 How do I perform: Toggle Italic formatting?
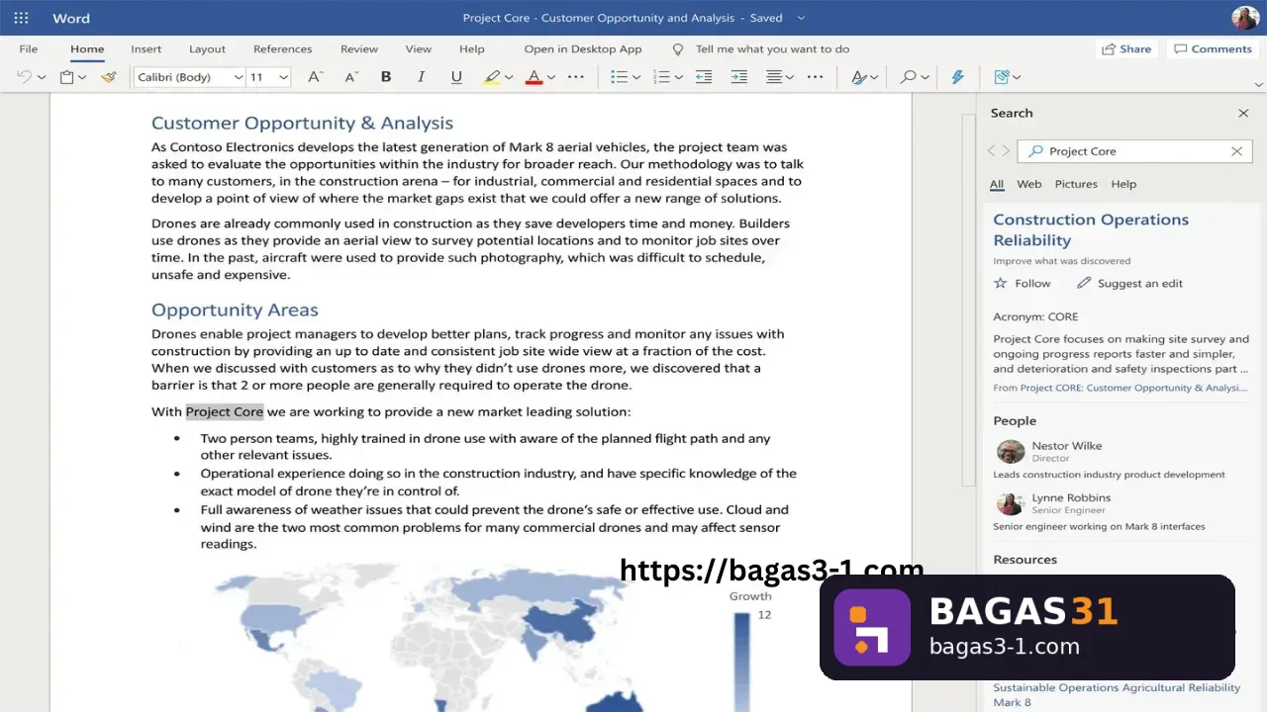[421, 77]
